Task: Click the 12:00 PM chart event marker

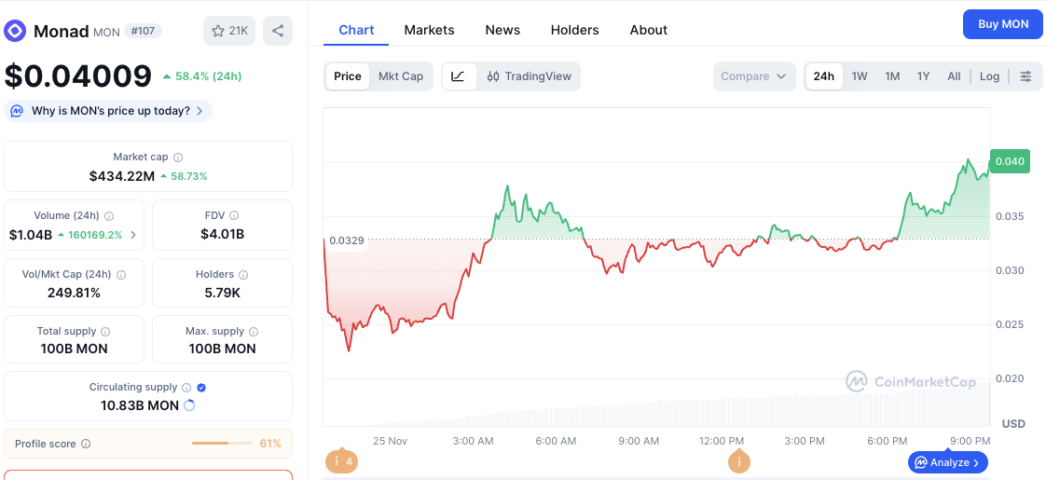Action: pos(738,460)
